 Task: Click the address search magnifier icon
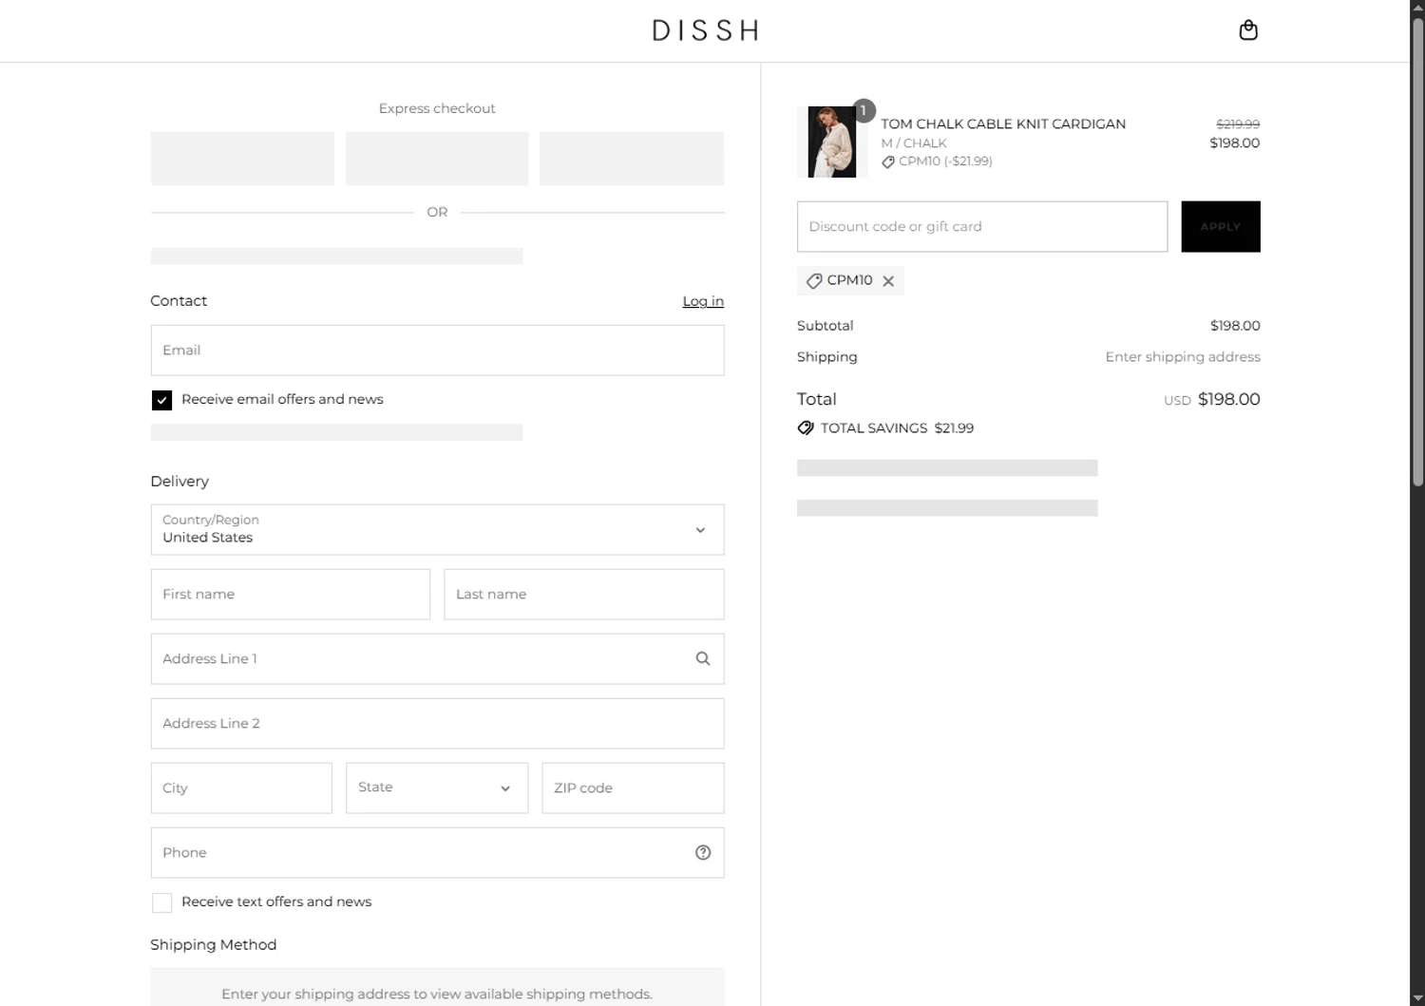click(x=703, y=658)
